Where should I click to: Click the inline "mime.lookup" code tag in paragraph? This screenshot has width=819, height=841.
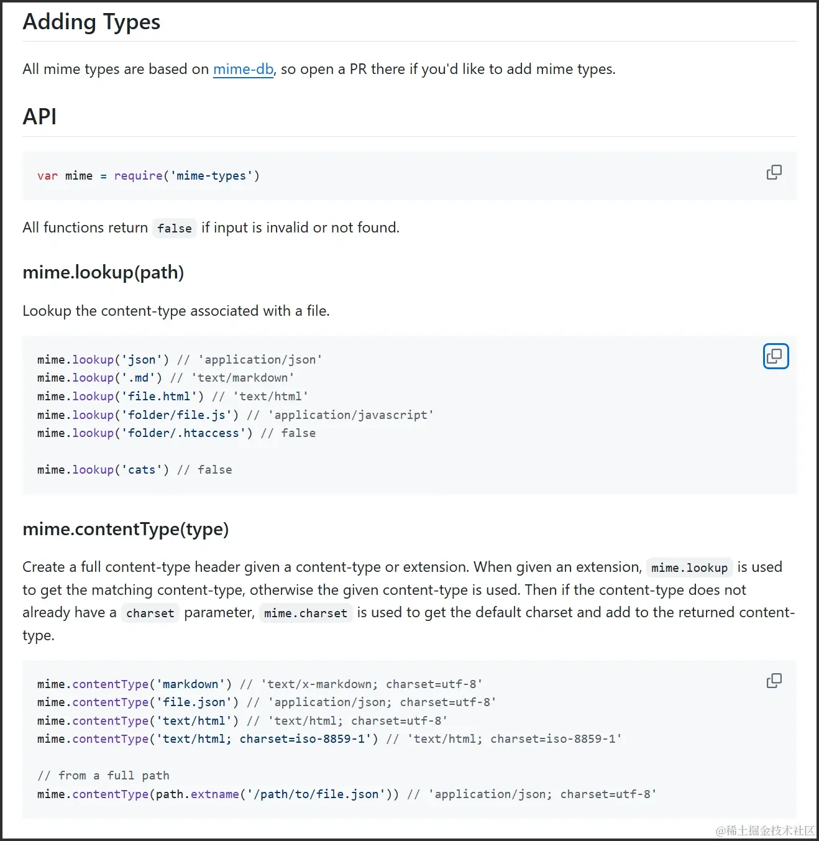(x=689, y=568)
